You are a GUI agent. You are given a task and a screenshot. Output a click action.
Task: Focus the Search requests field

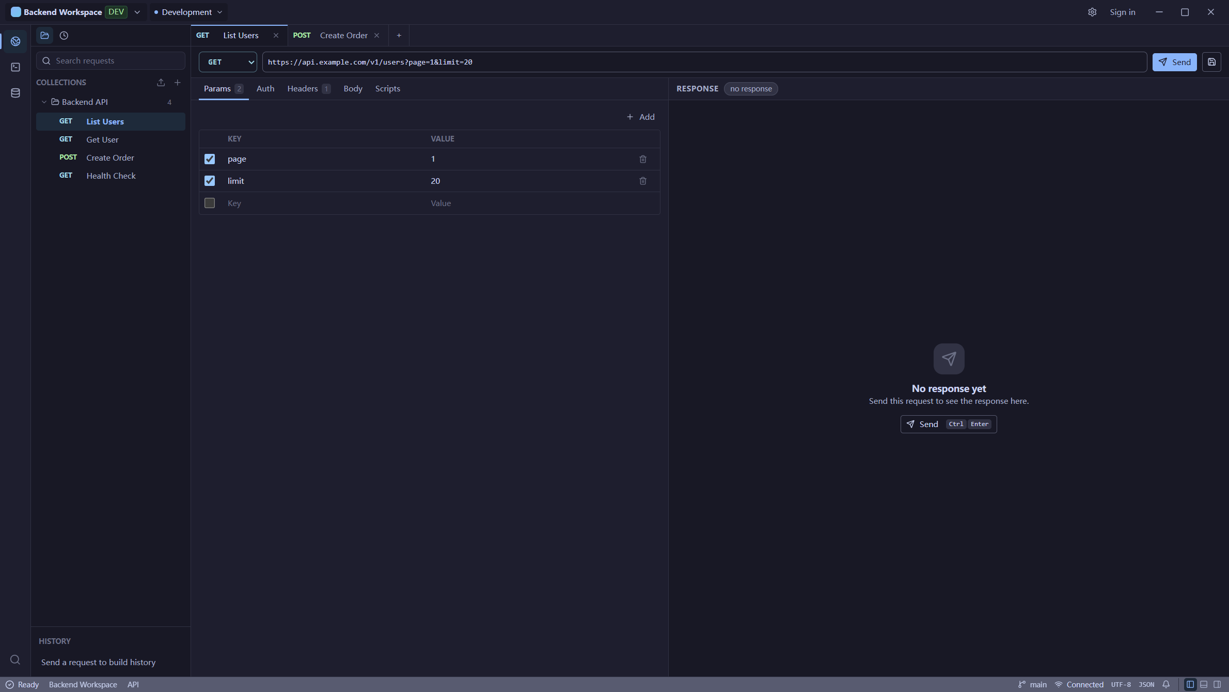click(111, 61)
